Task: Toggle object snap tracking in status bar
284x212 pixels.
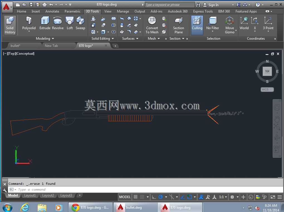Action: coord(183,197)
